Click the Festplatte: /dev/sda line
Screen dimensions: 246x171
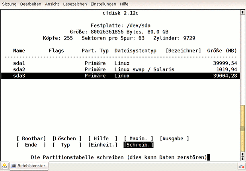coord(121,26)
